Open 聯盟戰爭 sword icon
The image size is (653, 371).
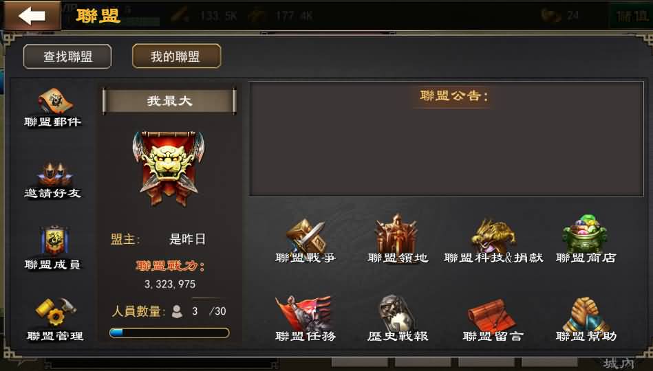[x=306, y=236]
